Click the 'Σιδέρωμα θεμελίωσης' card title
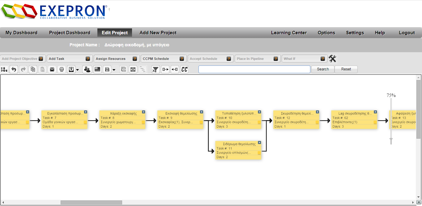The width and height of the screenshot is (422, 206). 239,144
